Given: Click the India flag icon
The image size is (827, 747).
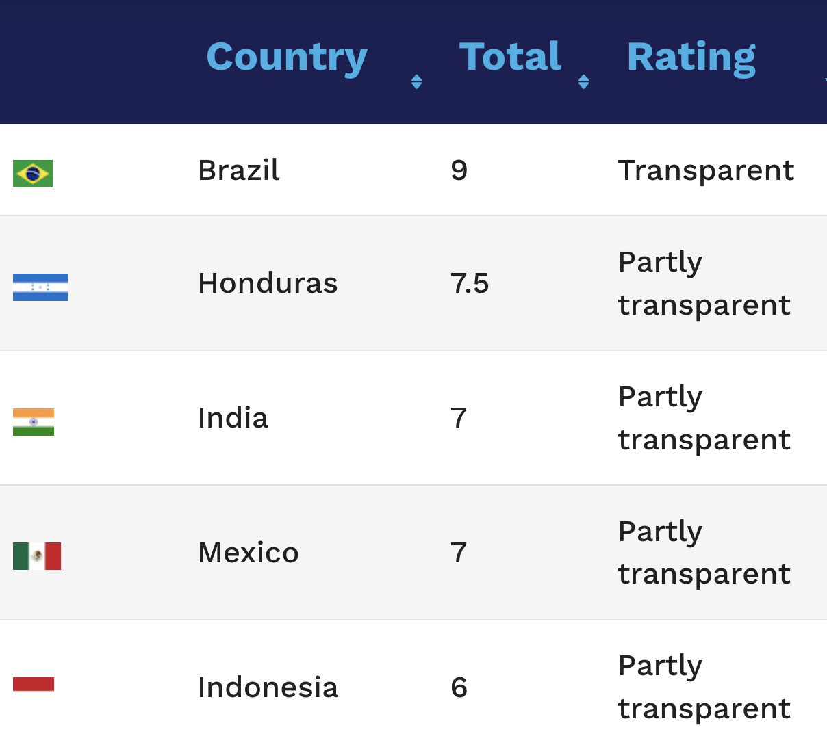Looking at the screenshot, I should (x=34, y=422).
